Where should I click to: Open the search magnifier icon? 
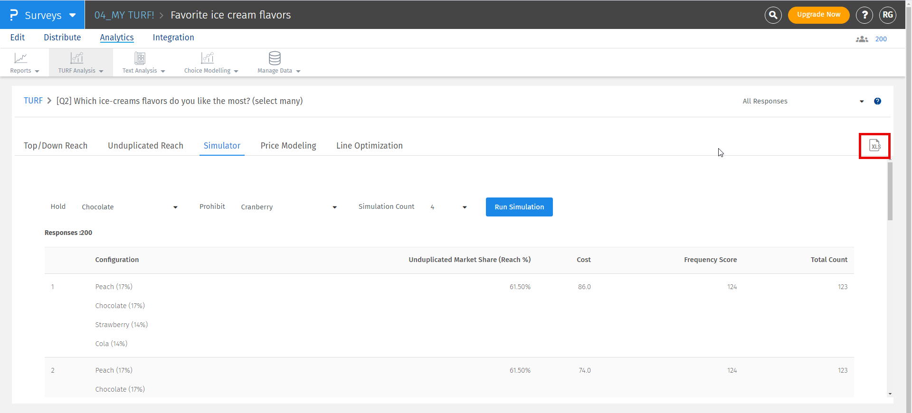click(773, 15)
